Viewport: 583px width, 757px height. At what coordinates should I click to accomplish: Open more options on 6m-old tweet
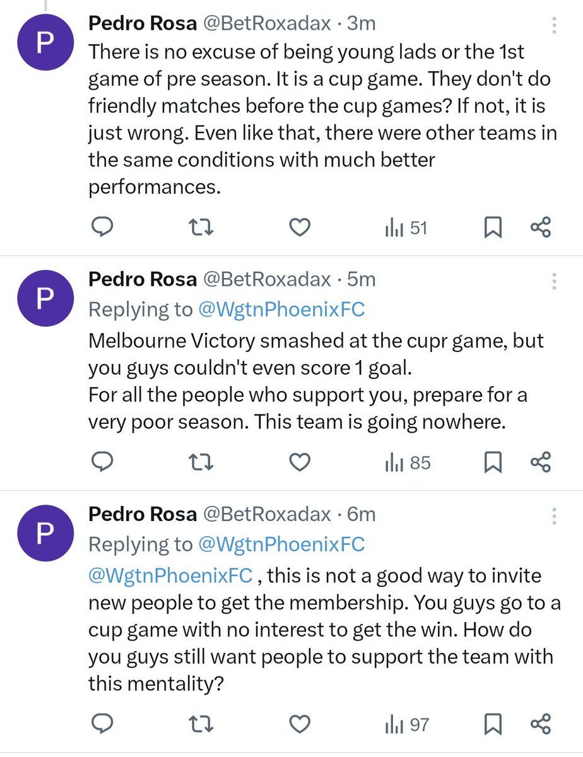click(554, 516)
